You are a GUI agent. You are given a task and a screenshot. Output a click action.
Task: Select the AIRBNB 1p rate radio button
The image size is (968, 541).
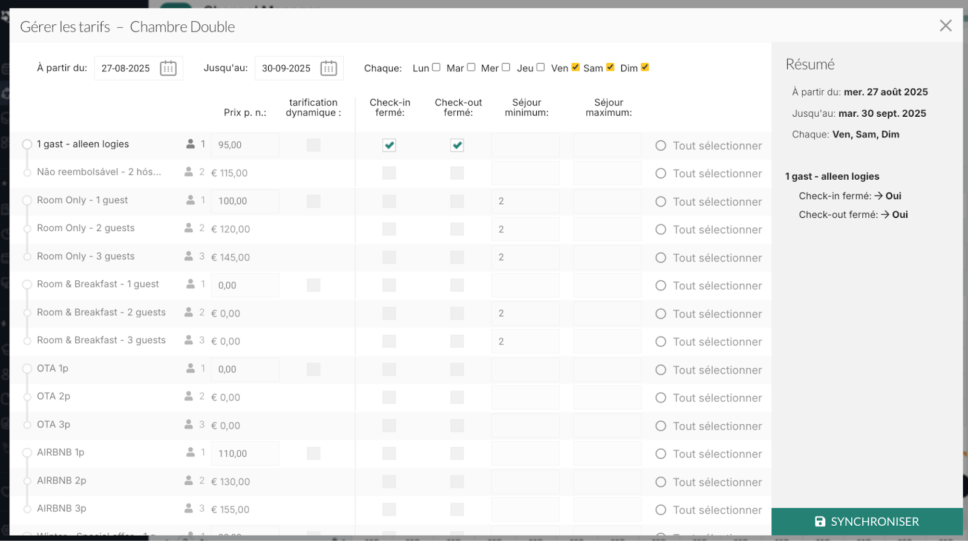[27, 453]
